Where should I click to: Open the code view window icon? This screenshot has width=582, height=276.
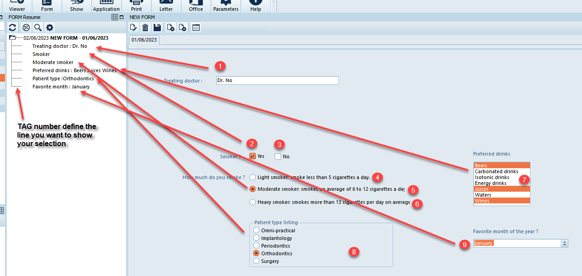click(196, 28)
